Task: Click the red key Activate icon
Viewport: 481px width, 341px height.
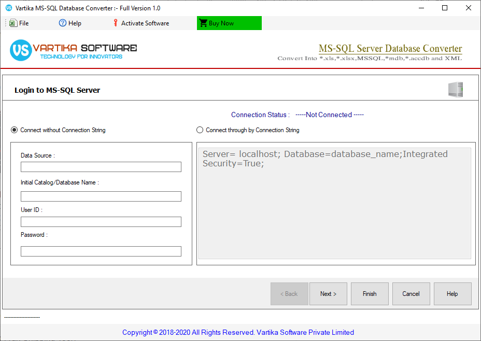Action: click(x=116, y=23)
